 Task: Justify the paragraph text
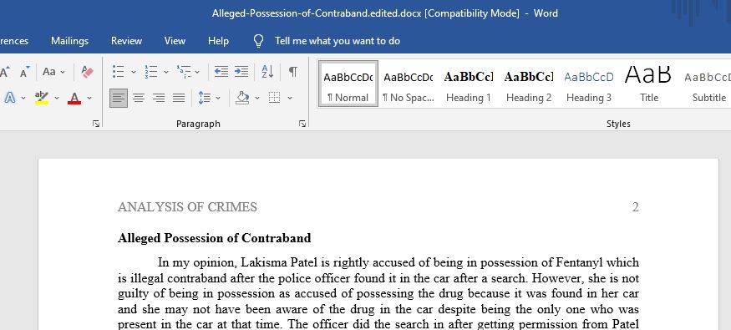[x=179, y=98]
